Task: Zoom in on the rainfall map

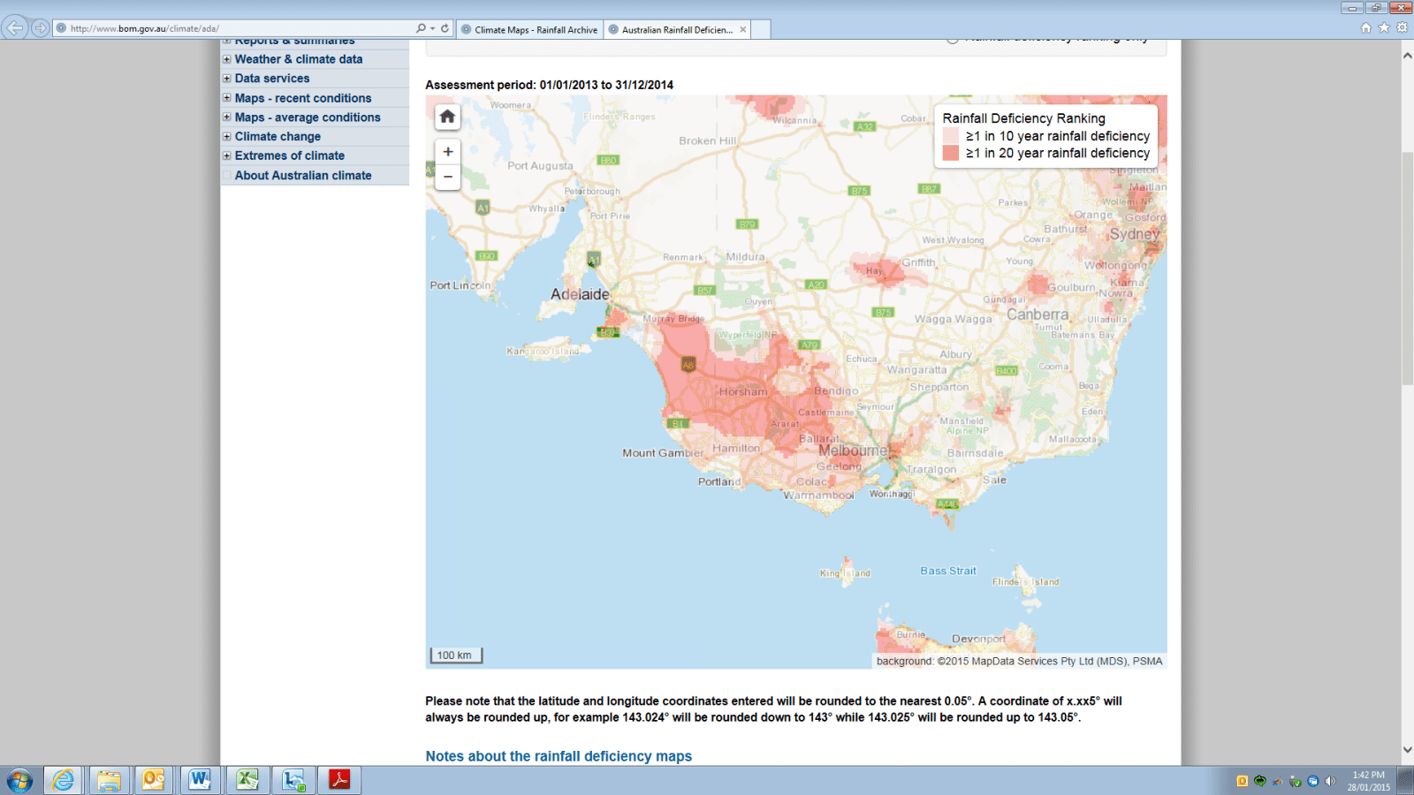Action: coord(448,152)
